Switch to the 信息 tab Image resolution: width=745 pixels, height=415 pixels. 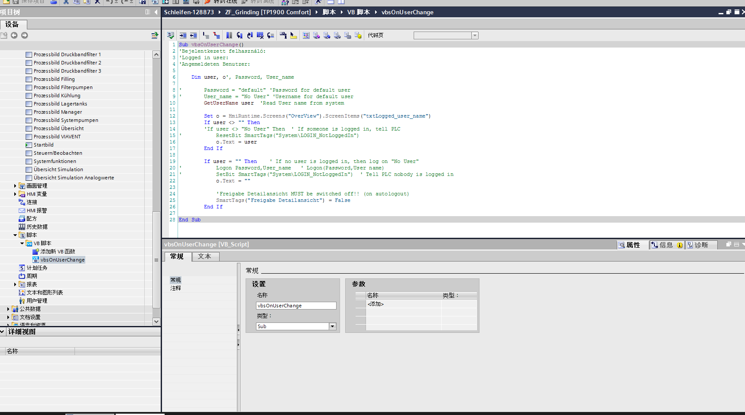pyautogui.click(x=666, y=245)
